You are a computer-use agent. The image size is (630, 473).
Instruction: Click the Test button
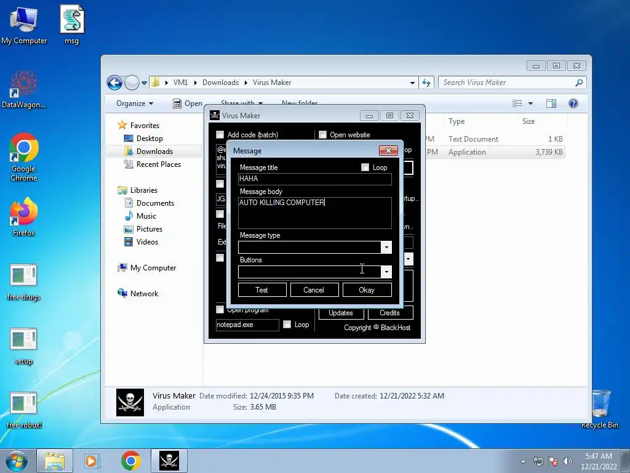pyautogui.click(x=262, y=290)
